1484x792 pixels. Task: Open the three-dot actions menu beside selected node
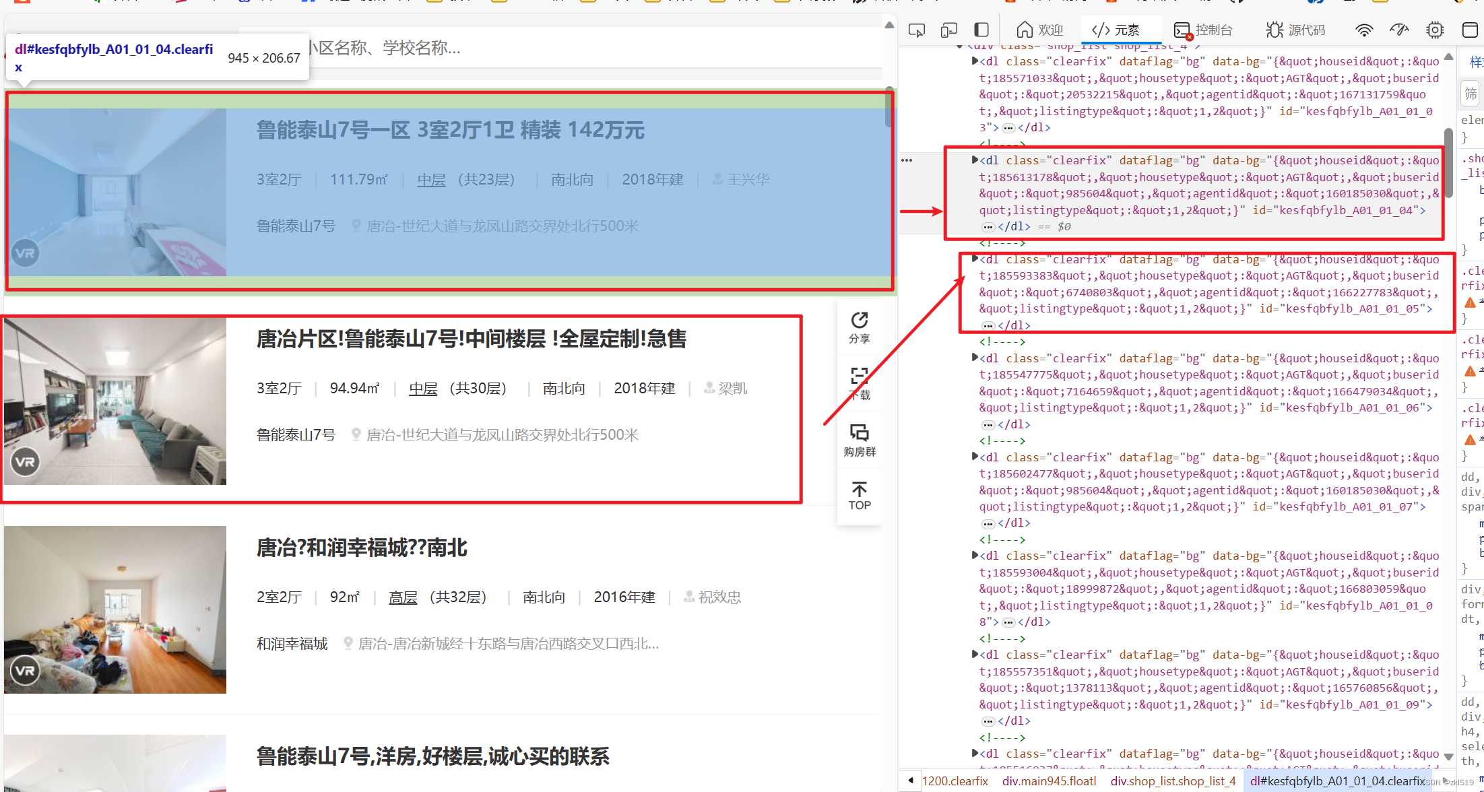907,160
